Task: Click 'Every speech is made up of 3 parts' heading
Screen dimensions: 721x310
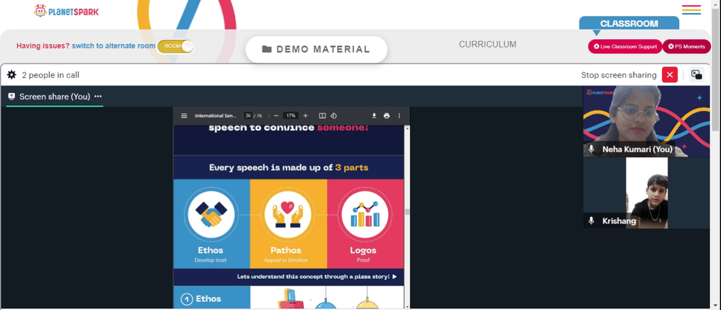Action: coord(288,167)
